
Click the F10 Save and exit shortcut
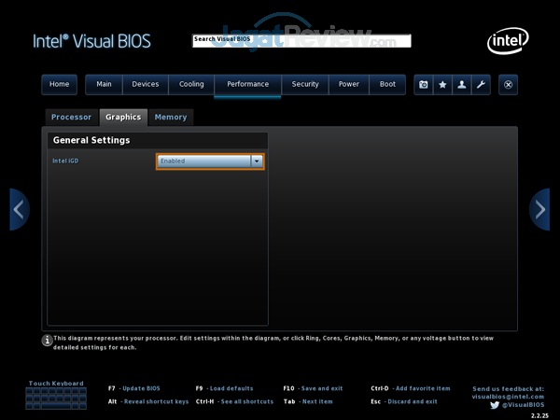tap(313, 387)
